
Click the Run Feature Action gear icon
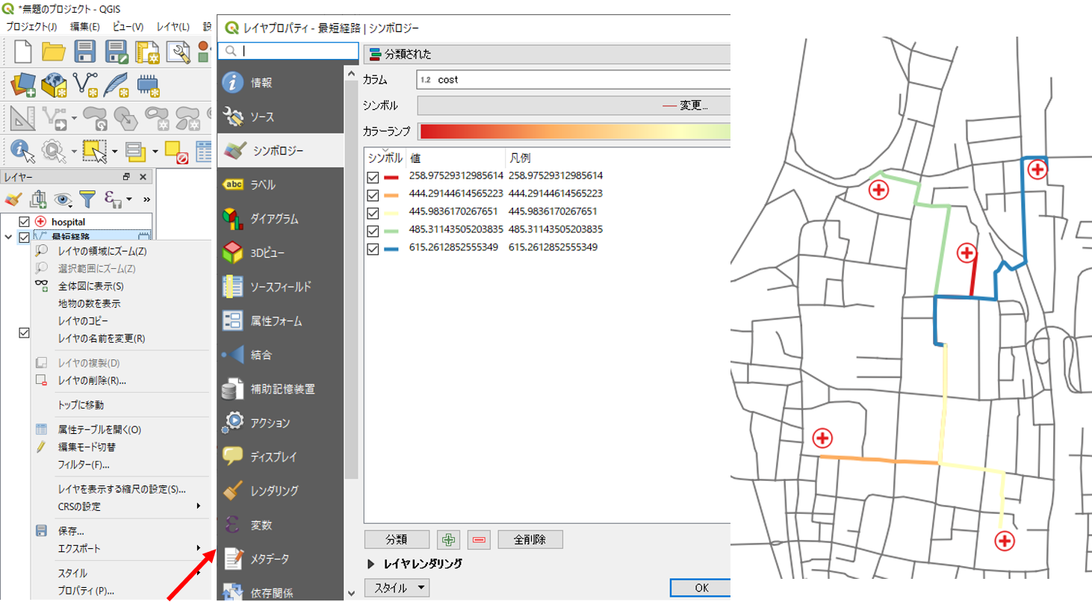[54, 151]
